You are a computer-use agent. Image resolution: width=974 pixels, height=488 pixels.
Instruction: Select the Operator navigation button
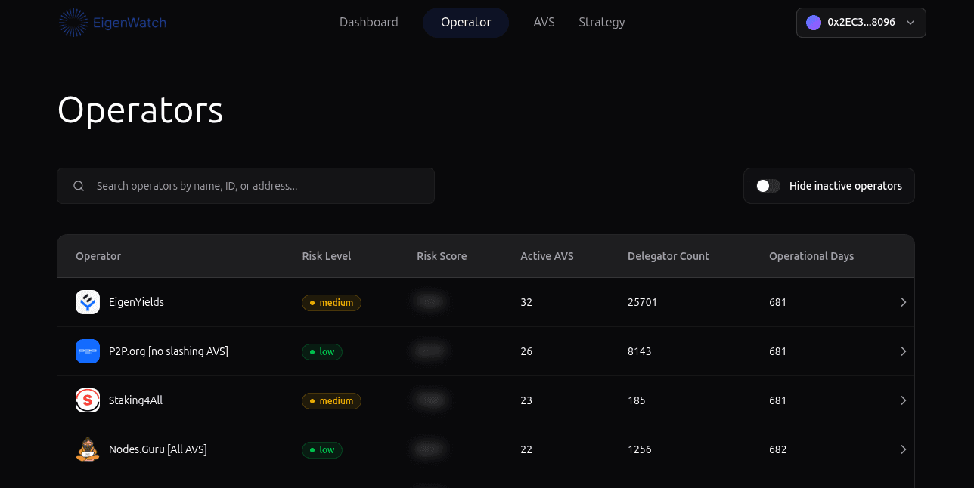[x=466, y=22]
